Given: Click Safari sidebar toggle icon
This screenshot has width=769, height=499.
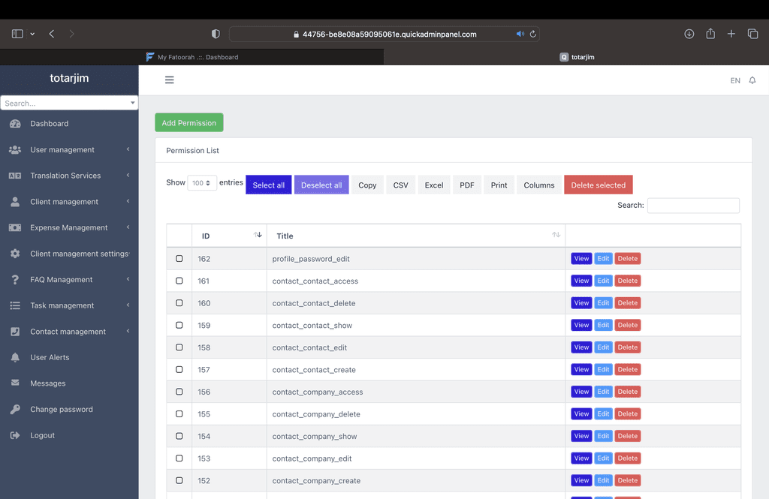Looking at the screenshot, I should [x=17, y=34].
